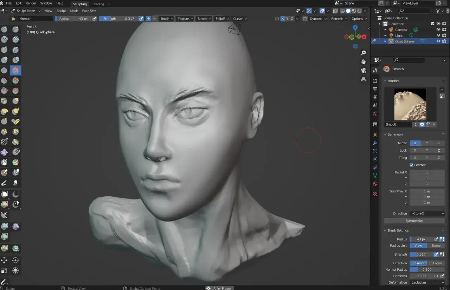This screenshot has height=290, width=450.
Task: Open the Options dropdown
Action: pos(359,19)
